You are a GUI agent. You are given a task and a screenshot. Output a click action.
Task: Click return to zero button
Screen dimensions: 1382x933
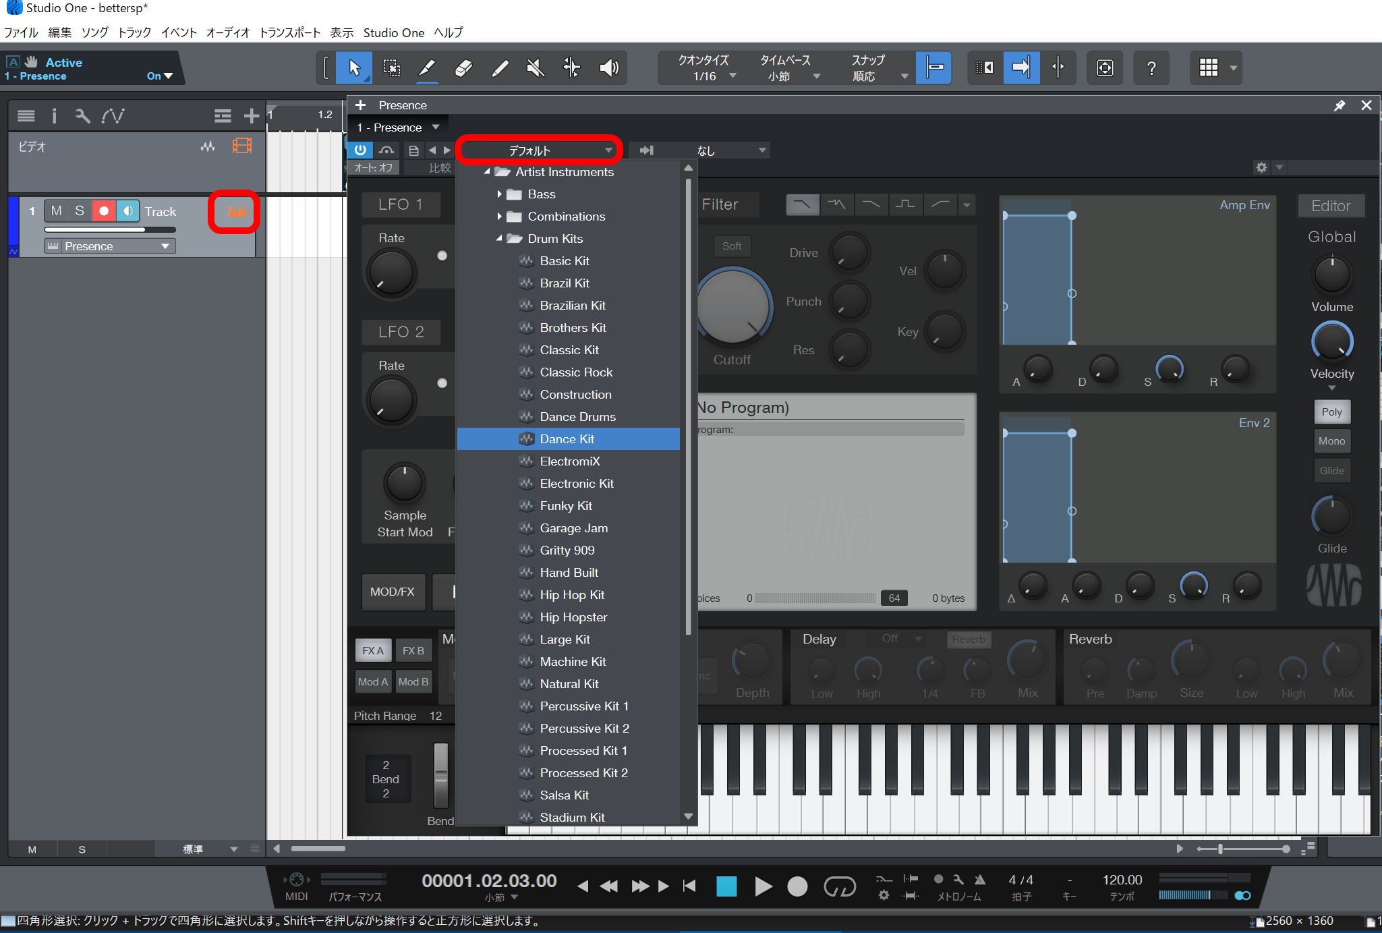pos(689,886)
